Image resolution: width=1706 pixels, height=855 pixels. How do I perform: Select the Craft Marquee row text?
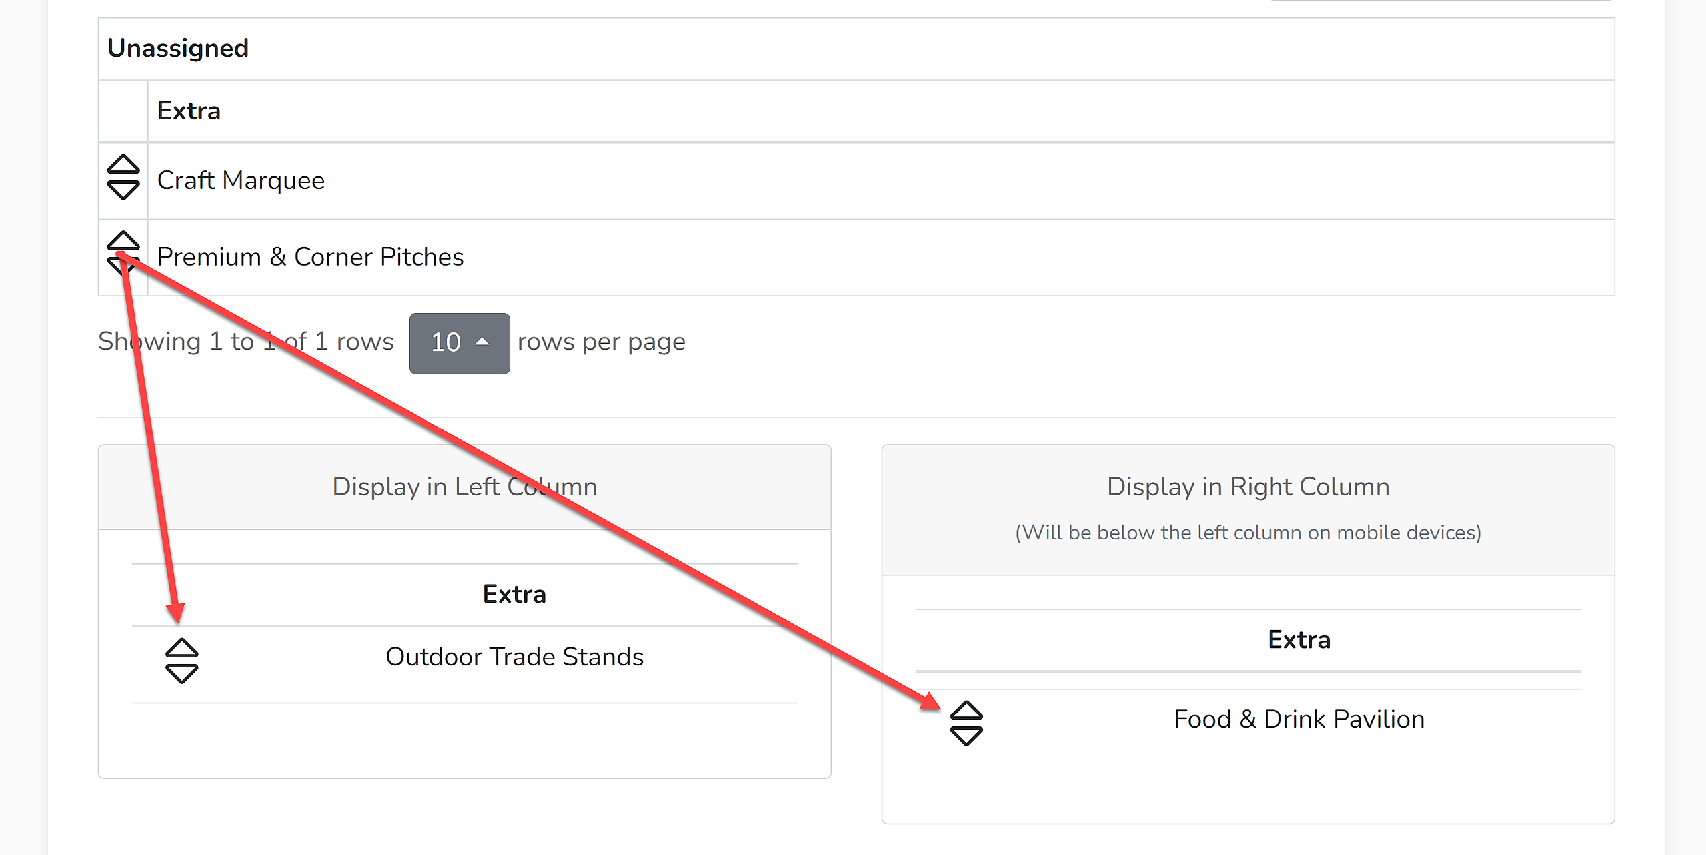point(241,180)
